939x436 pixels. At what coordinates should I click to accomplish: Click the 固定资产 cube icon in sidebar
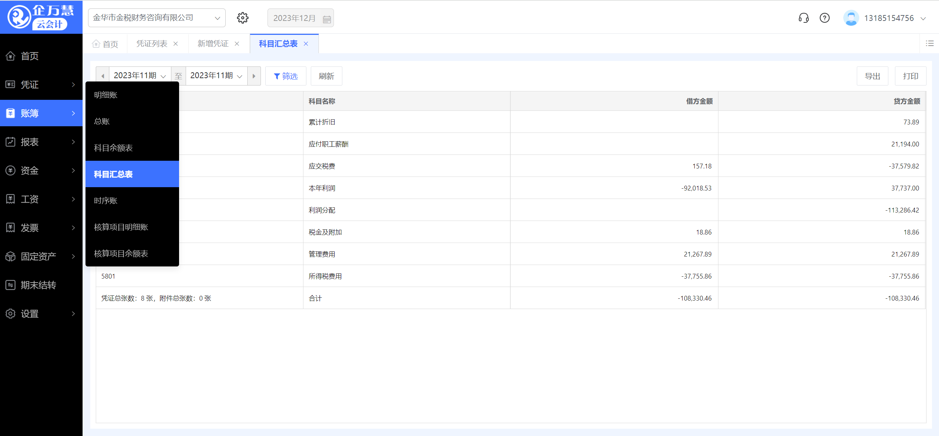[11, 256]
